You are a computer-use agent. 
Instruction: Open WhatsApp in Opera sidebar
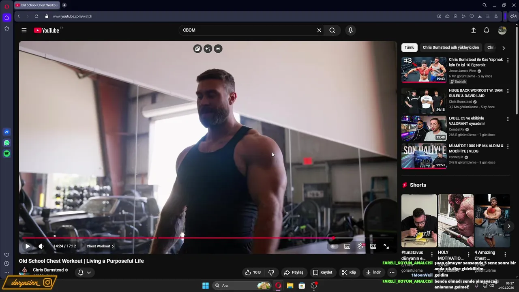point(6,143)
